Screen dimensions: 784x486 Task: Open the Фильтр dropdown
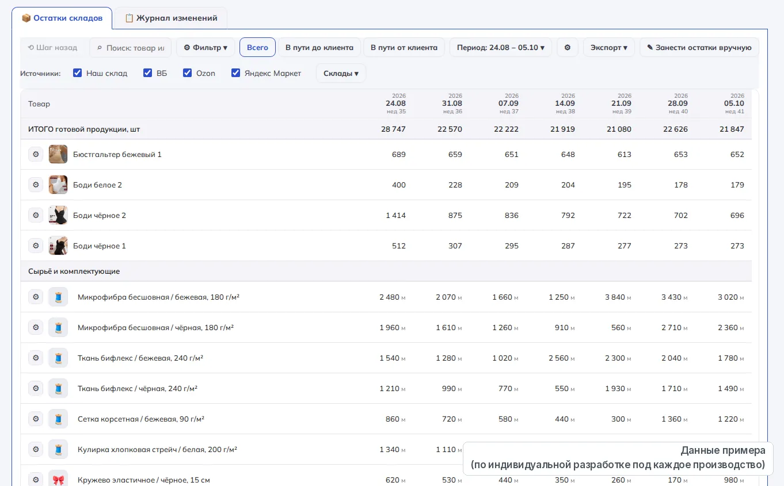pos(205,47)
